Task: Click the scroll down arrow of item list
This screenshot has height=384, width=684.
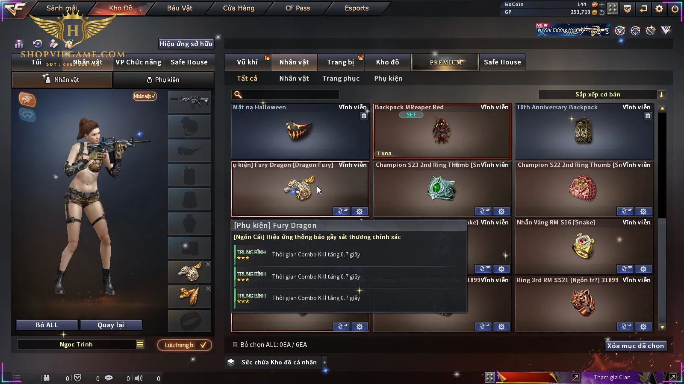Action: 662,327
